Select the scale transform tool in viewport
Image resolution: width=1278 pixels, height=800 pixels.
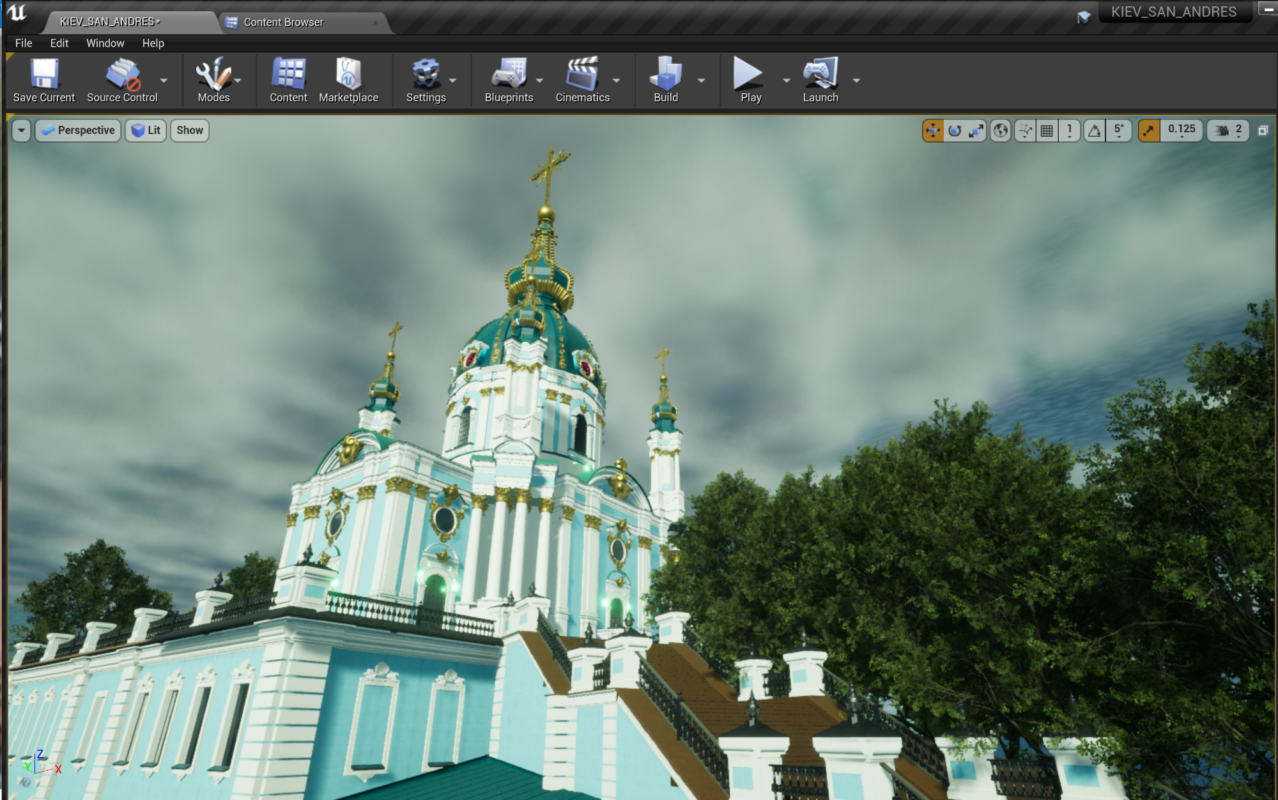[x=976, y=130]
